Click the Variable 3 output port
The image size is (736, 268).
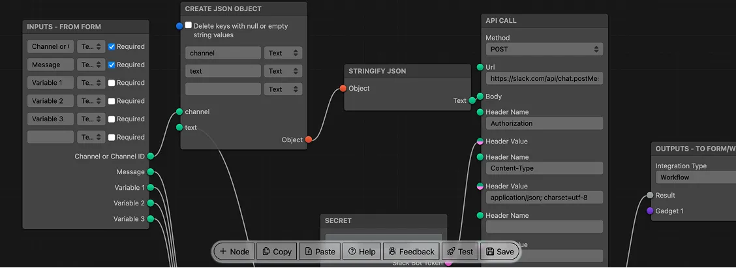coord(151,218)
